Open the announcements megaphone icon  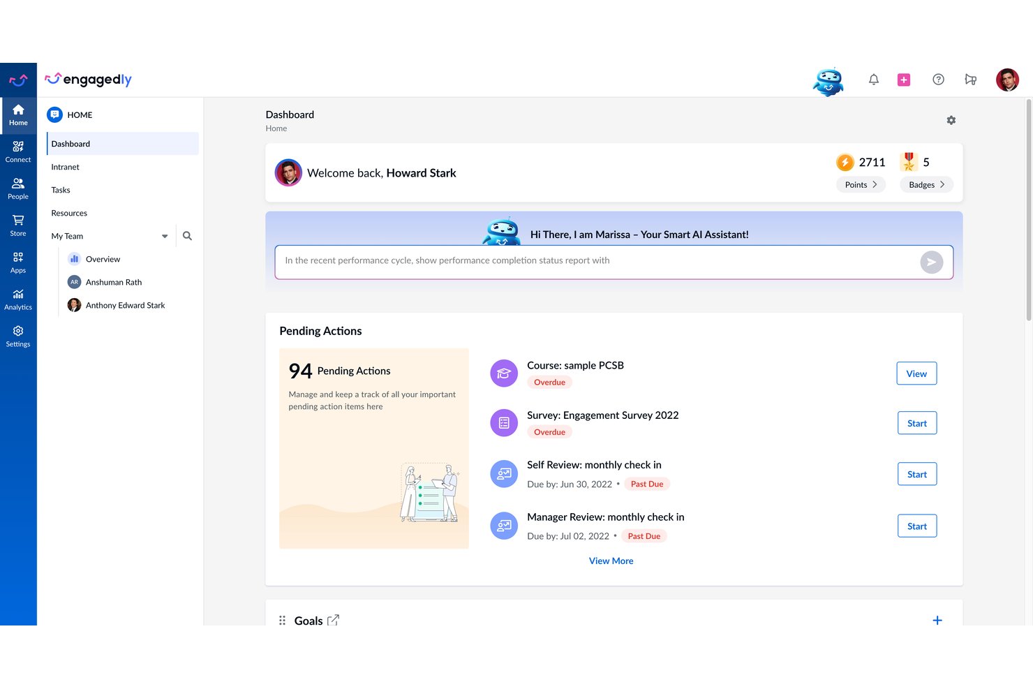click(970, 80)
